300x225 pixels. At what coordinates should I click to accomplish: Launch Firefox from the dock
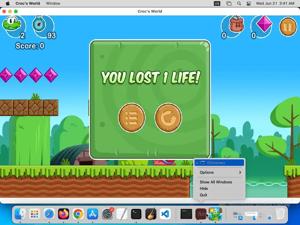[64, 214]
